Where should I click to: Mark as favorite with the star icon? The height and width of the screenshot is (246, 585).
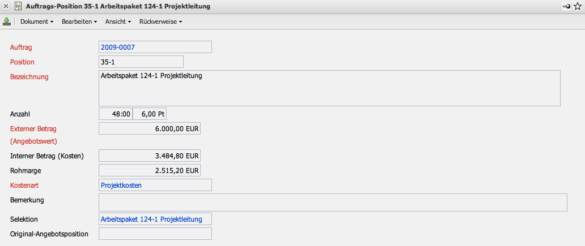tap(578, 6)
